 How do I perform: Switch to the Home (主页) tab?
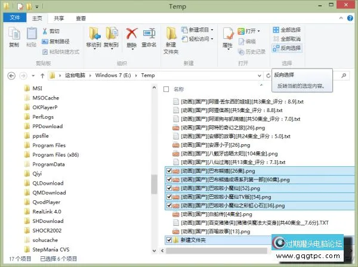(37, 18)
